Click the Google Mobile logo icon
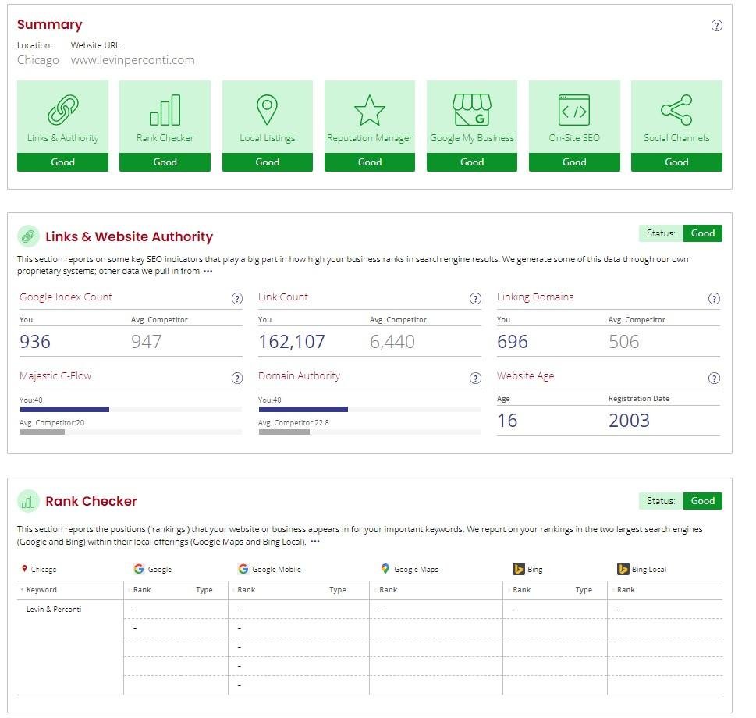 click(243, 569)
